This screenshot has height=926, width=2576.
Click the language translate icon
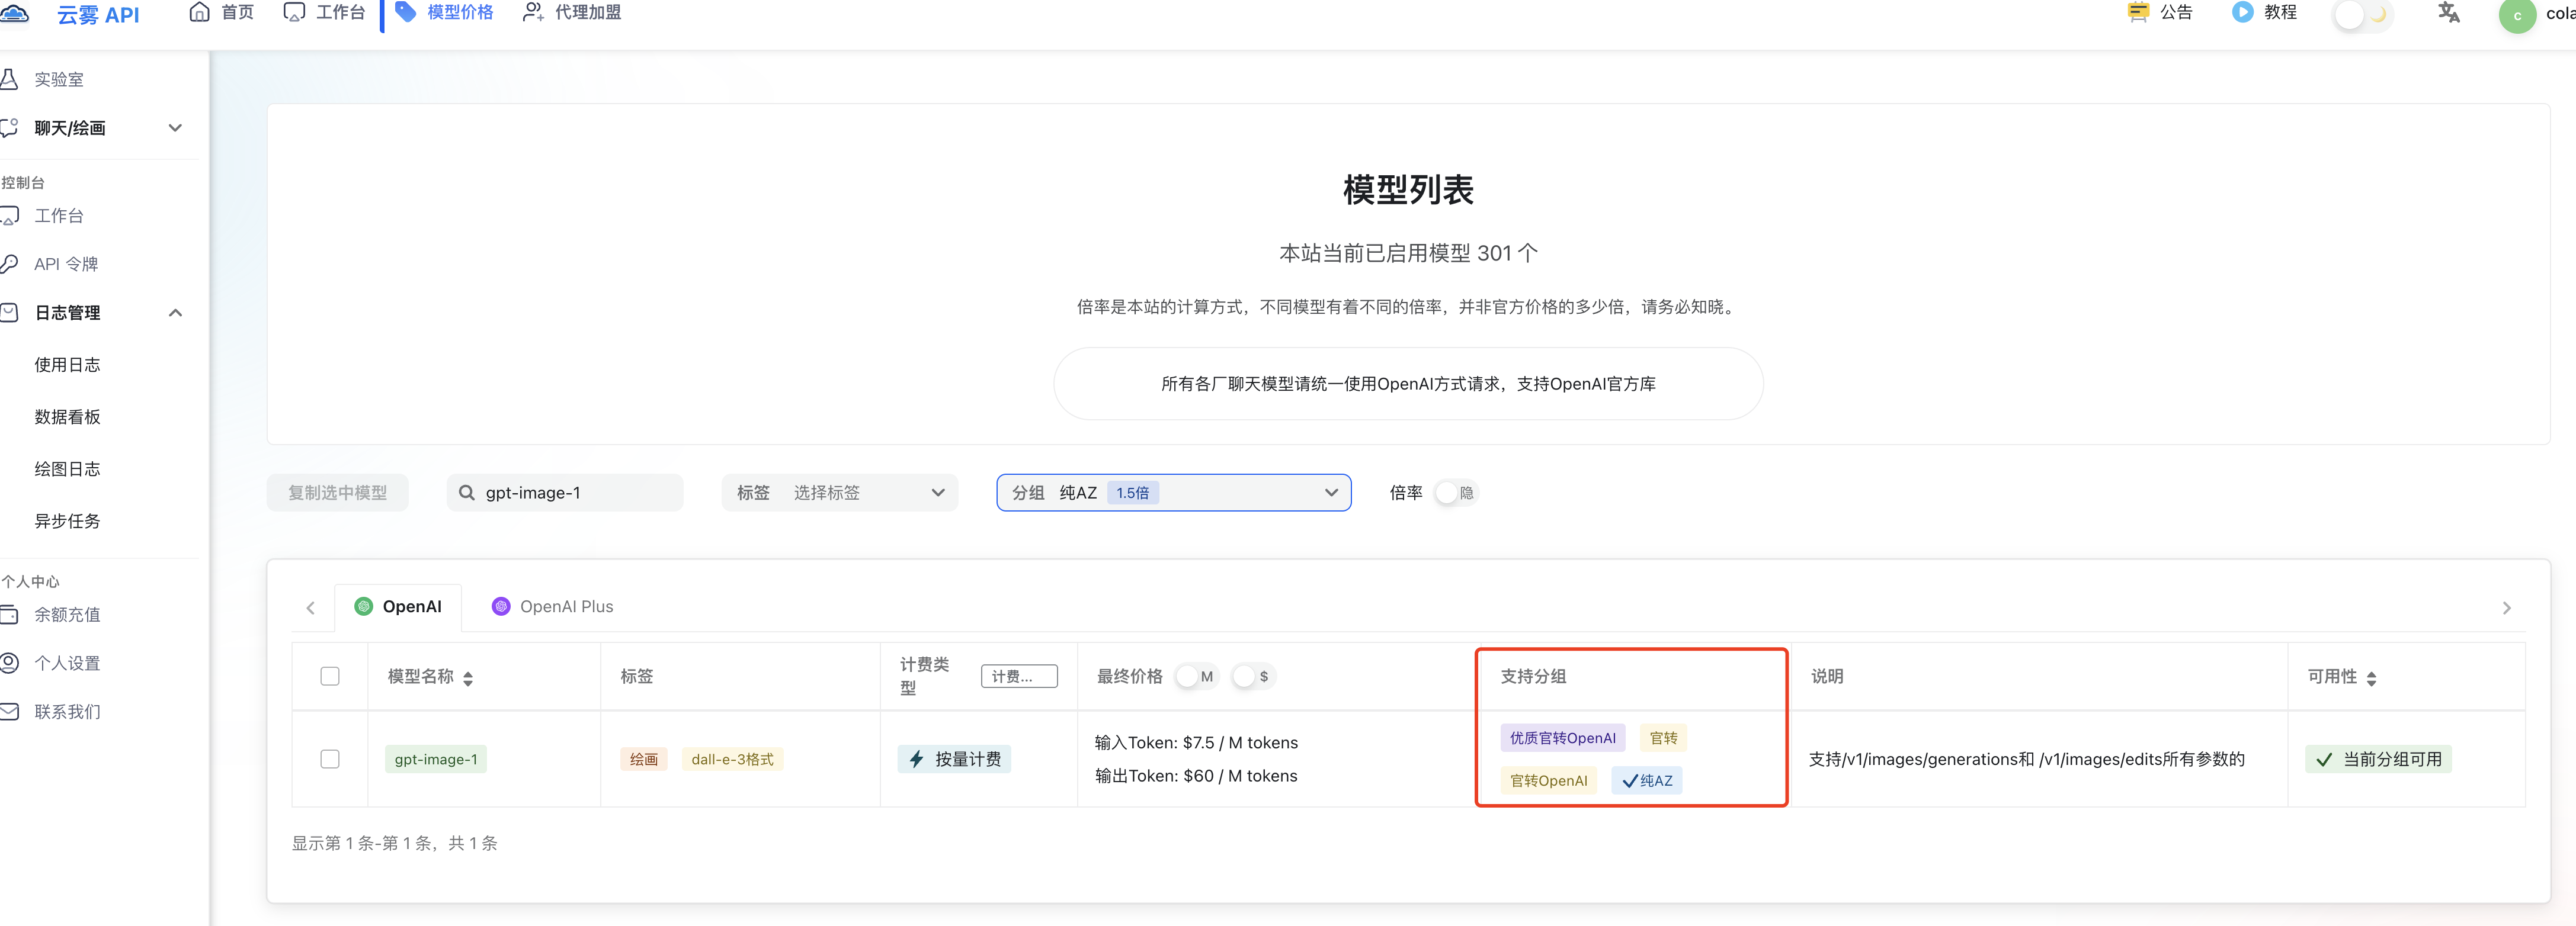(2448, 13)
